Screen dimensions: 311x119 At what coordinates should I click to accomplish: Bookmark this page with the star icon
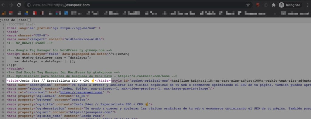point(248,5)
